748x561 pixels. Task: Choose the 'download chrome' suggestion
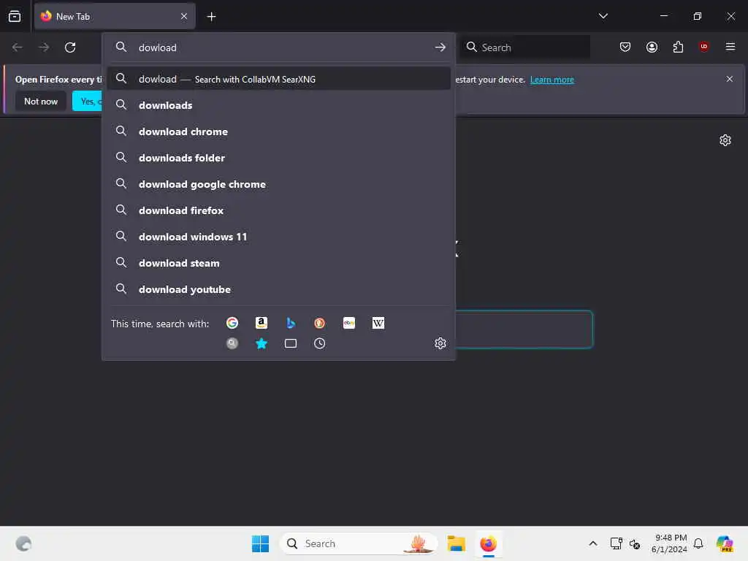click(278, 131)
